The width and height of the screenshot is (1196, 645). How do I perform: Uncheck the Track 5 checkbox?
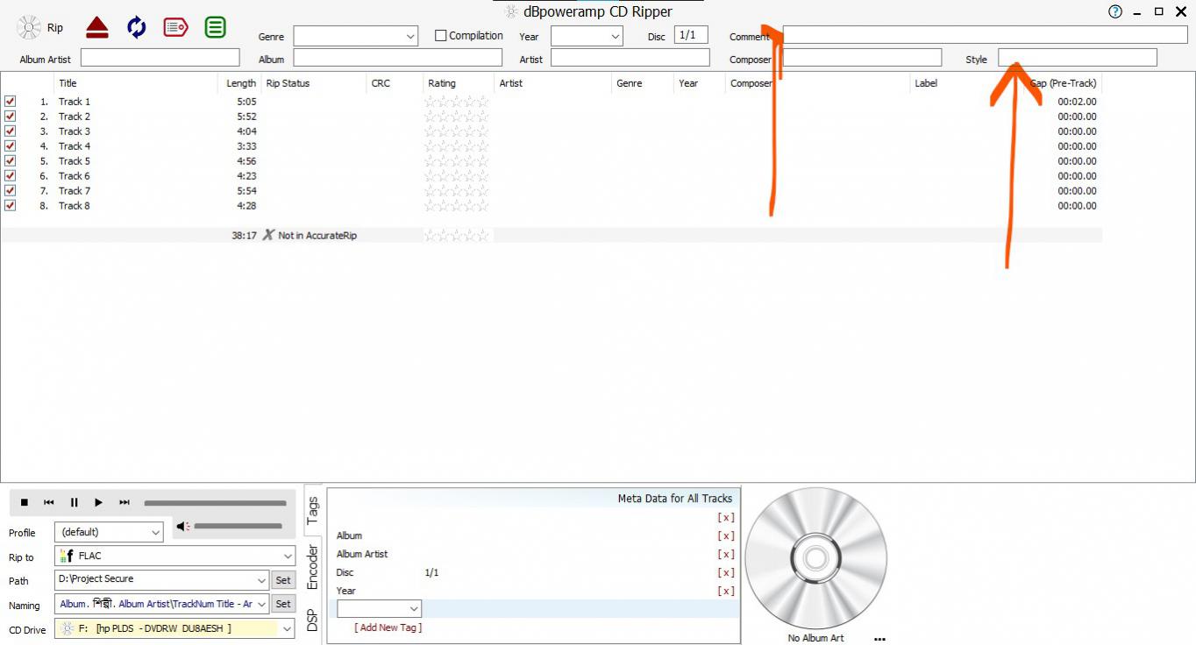click(x=11, y=161)
